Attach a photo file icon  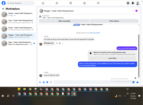[x=44, y=82]
